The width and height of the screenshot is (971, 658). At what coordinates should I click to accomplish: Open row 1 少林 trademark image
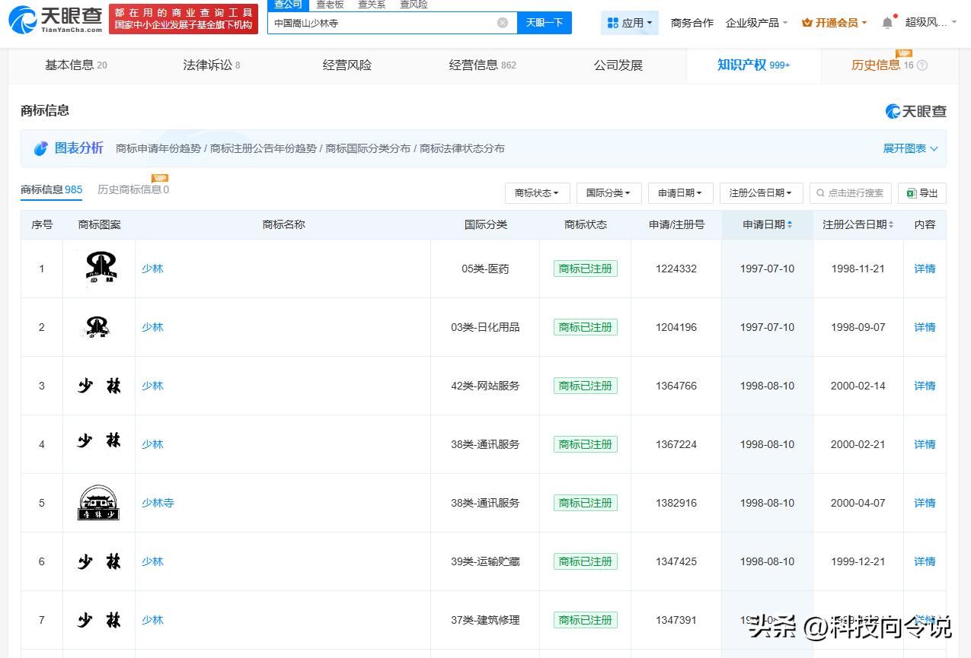point(99,269)
